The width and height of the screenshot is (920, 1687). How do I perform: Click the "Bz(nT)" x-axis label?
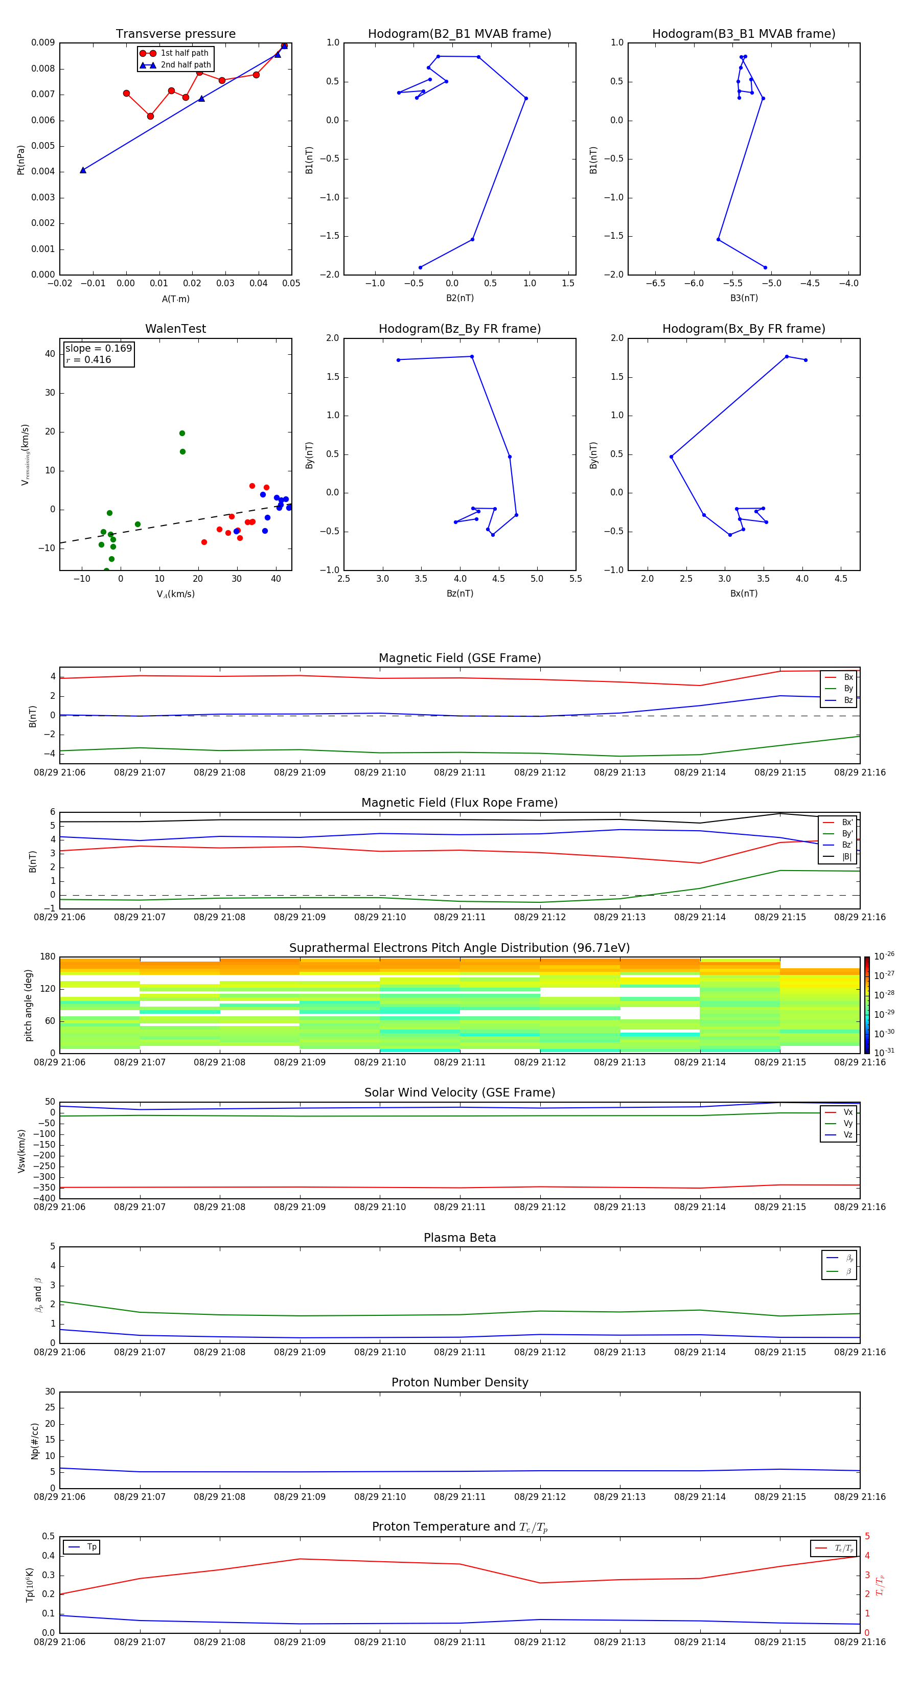(459, 594)
